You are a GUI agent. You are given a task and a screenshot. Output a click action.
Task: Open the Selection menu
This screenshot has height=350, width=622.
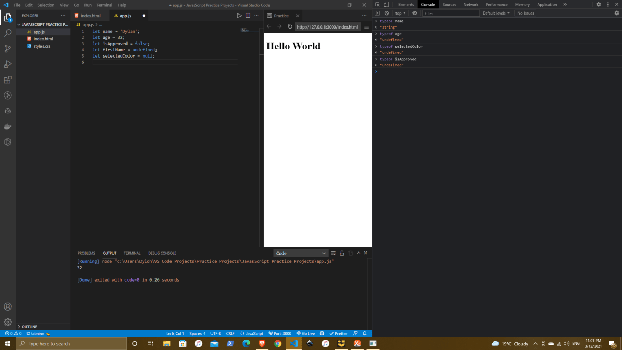pos(46,5)
